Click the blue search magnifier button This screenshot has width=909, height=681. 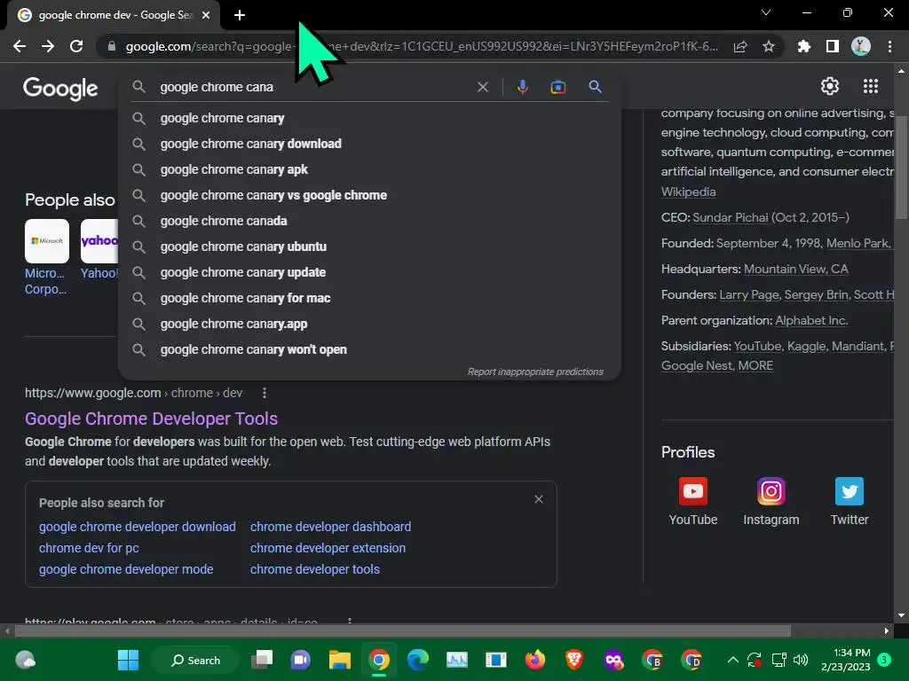[595, 87]
